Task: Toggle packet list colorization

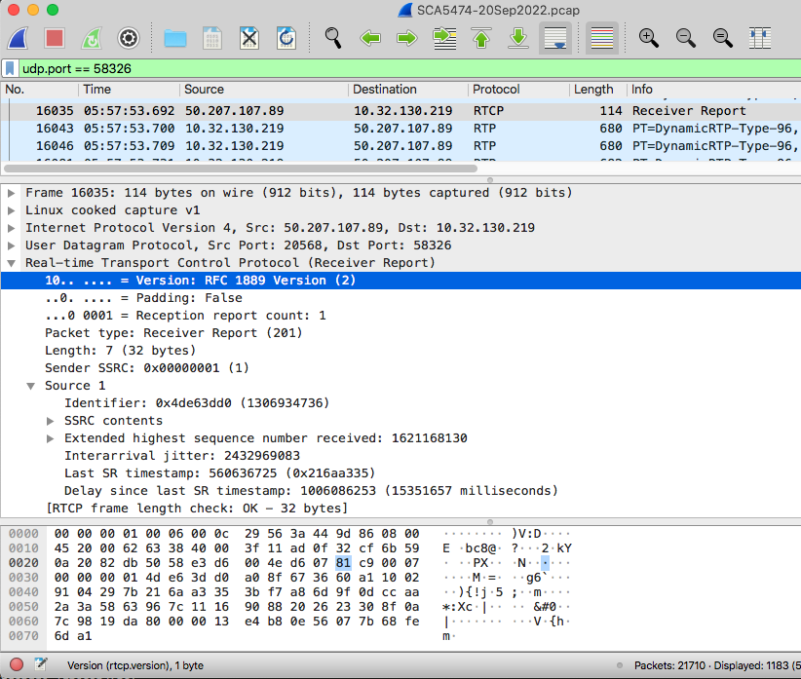Action: tap(601, 37)
